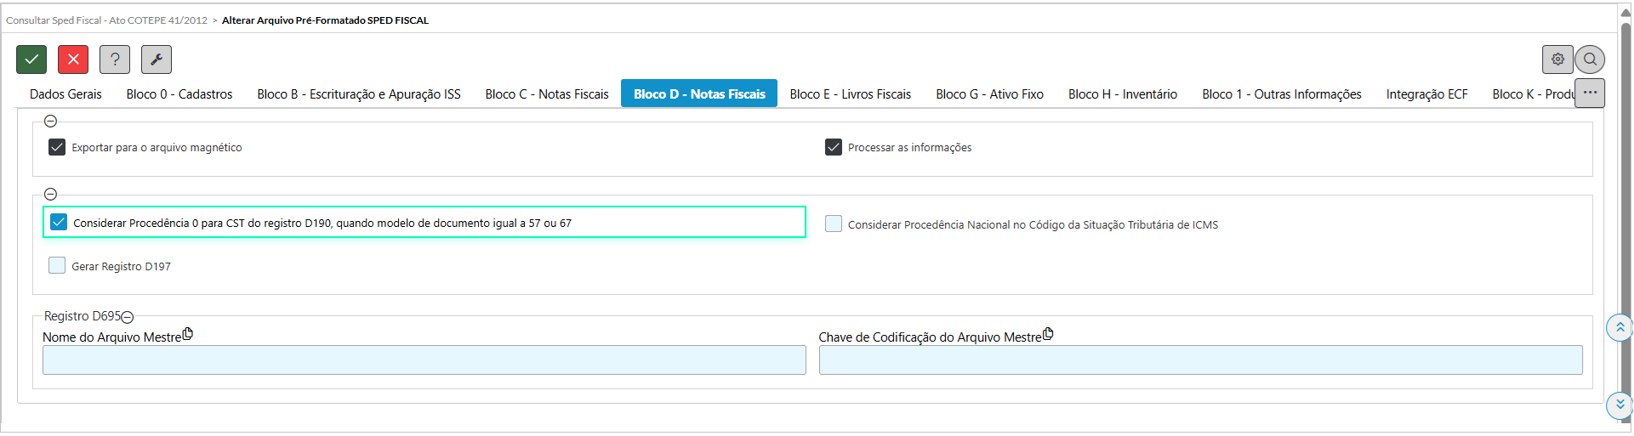Open settings via the gear icon

coord(1557,59)
